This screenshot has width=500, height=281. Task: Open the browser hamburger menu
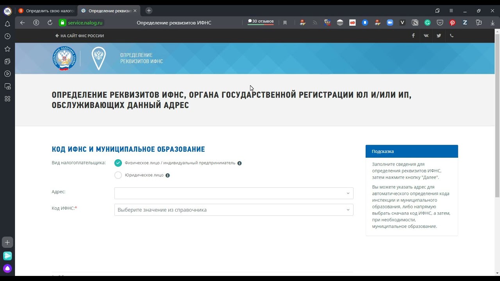(x=451, y=11)
